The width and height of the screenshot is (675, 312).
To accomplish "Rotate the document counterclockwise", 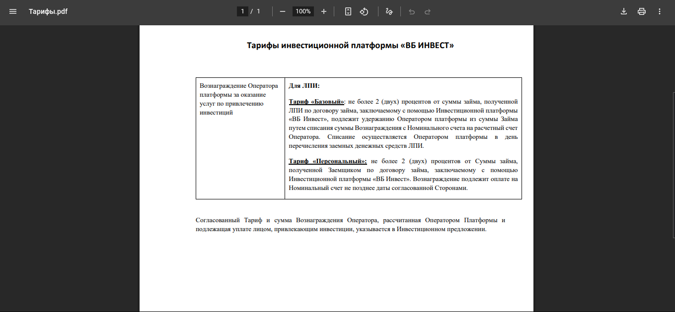I will [x=364, y=11].
